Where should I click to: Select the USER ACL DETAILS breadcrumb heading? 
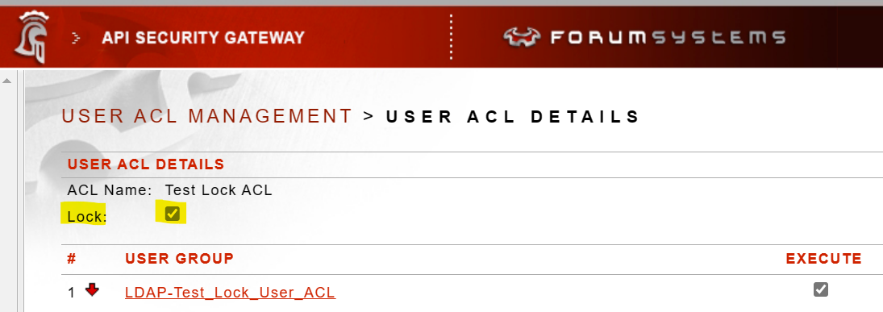(x=513, y=117)
